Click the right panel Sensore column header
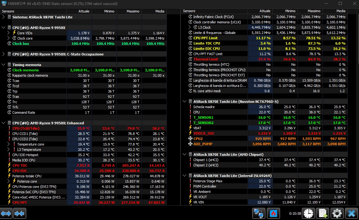The height and width of the screenshot is (220, 359). point(214,11)
